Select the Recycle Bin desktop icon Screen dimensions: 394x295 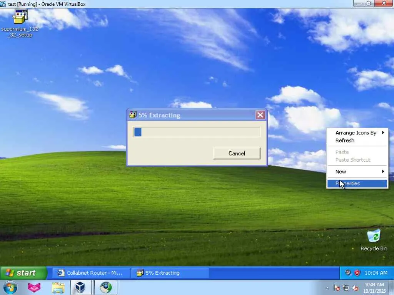tap(374, 240)
